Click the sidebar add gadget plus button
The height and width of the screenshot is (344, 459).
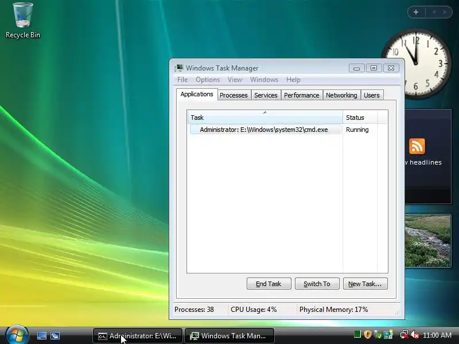click(x=416, y=12)
